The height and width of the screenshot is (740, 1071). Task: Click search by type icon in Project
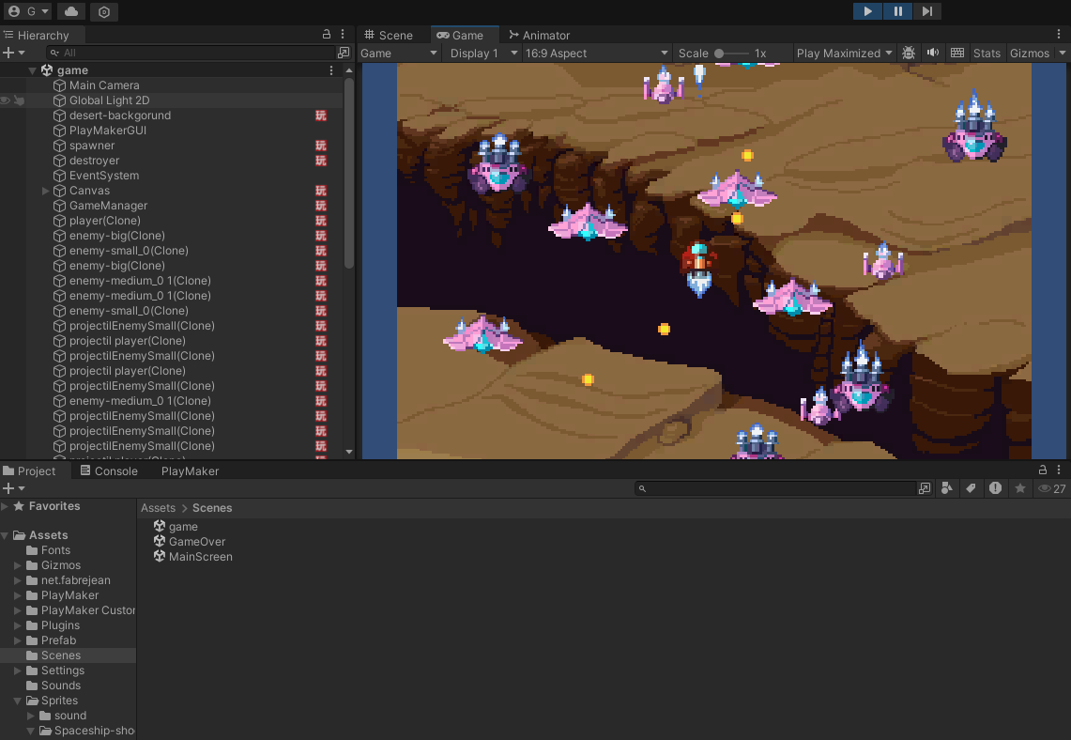(x=947, y=488)
